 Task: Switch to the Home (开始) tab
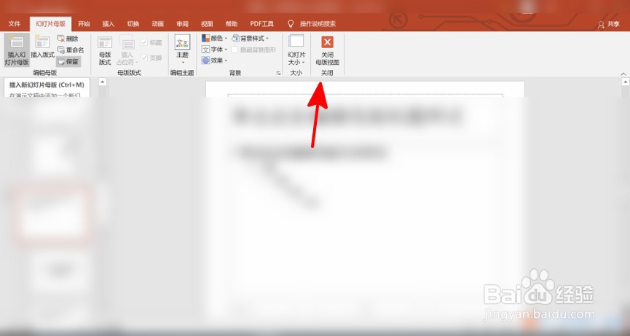click(x=84, y=24)
